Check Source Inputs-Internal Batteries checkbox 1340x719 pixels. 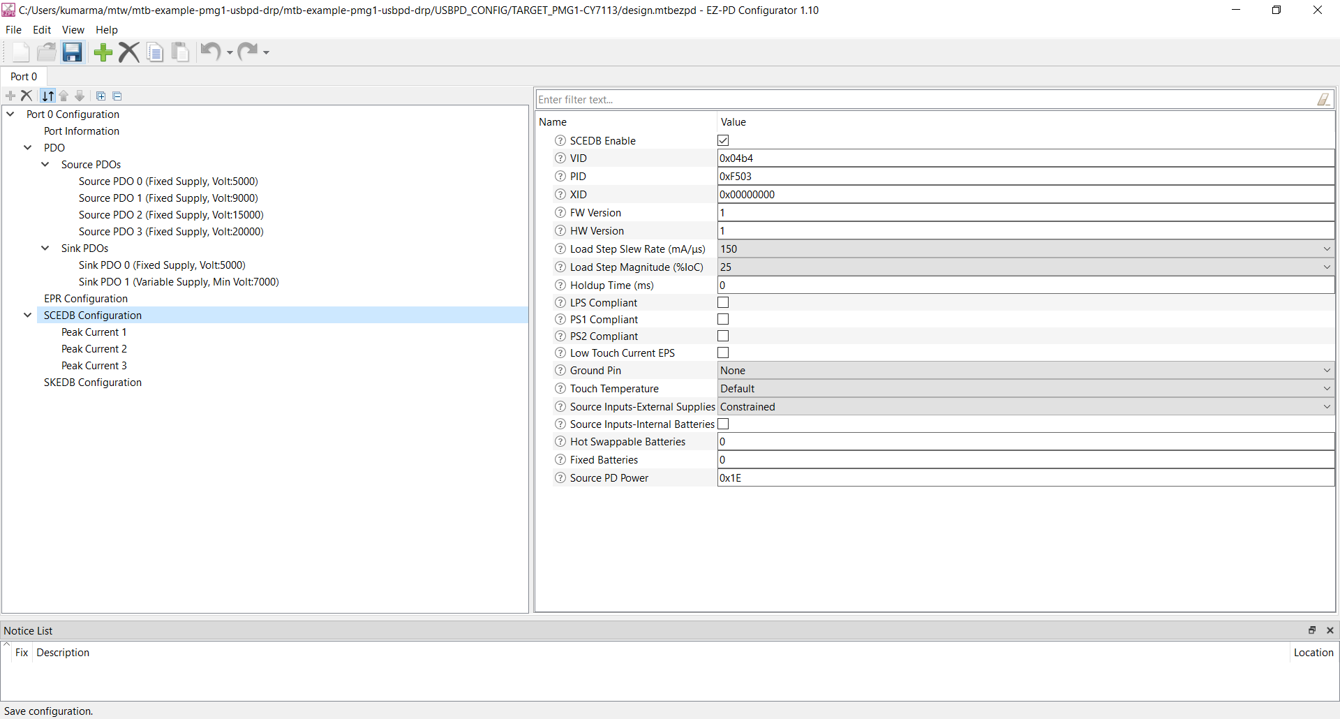723,424
